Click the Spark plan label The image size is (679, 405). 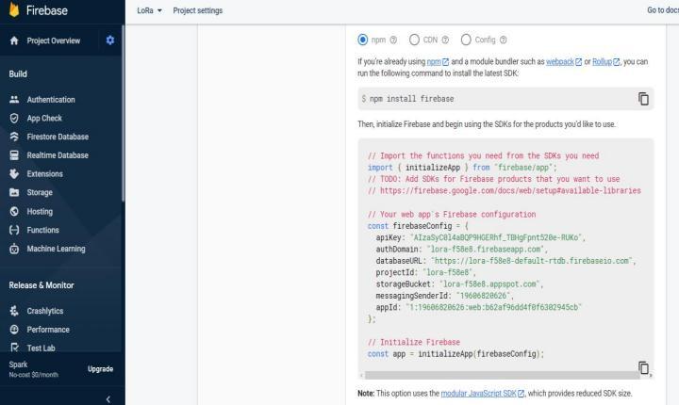pyautogui.click(x=18, y=364)
